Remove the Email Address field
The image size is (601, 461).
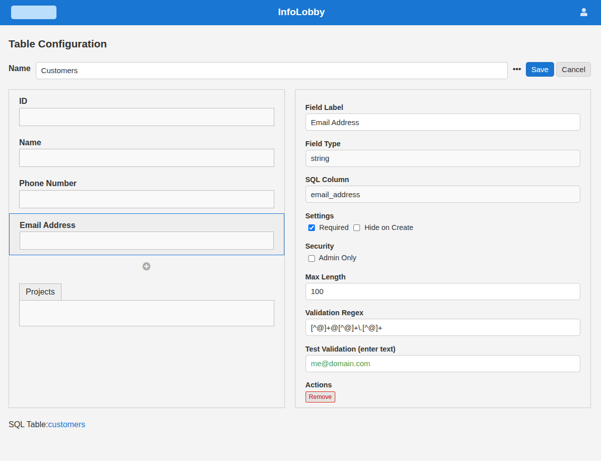320,397
